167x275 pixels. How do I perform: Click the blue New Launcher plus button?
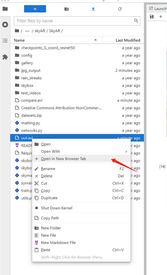35,9
